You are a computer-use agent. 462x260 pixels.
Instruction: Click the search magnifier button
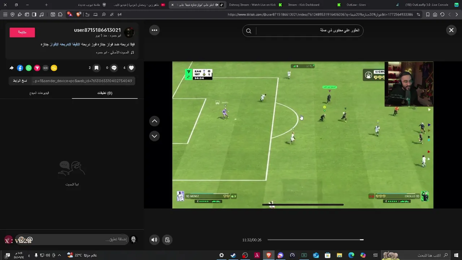(249, 31)
